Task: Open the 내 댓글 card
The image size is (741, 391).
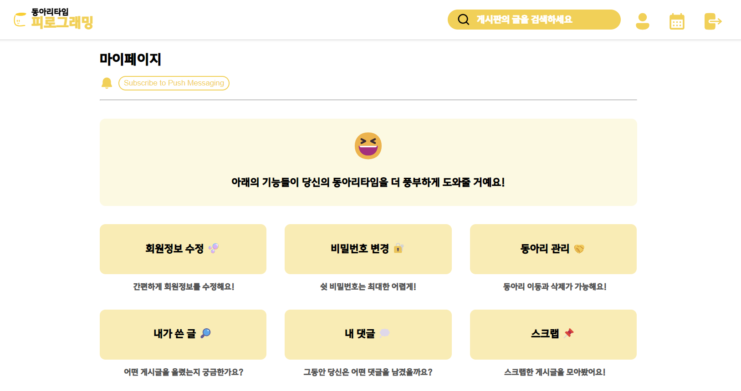Action: (368, 334)
